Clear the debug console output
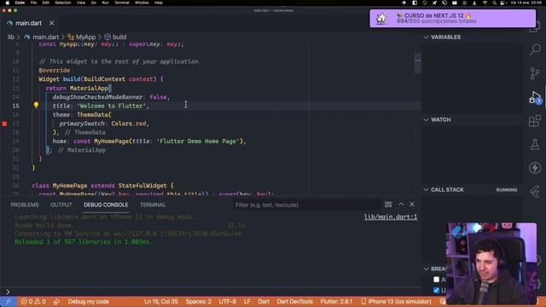Image resolution: width=546 pixels, height=307 pixels. pyautogui.click(x=388, y=205)
